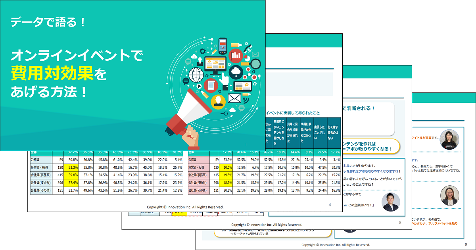476x250 pixels.
Task: Click the desktop monitor icon
Action: coord(215,65)
